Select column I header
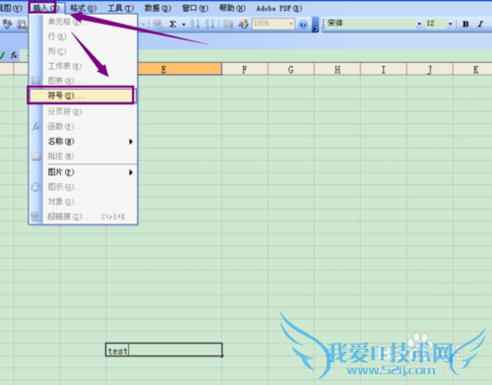This screenshot has height=385, width=492. (x=384, y=70)
